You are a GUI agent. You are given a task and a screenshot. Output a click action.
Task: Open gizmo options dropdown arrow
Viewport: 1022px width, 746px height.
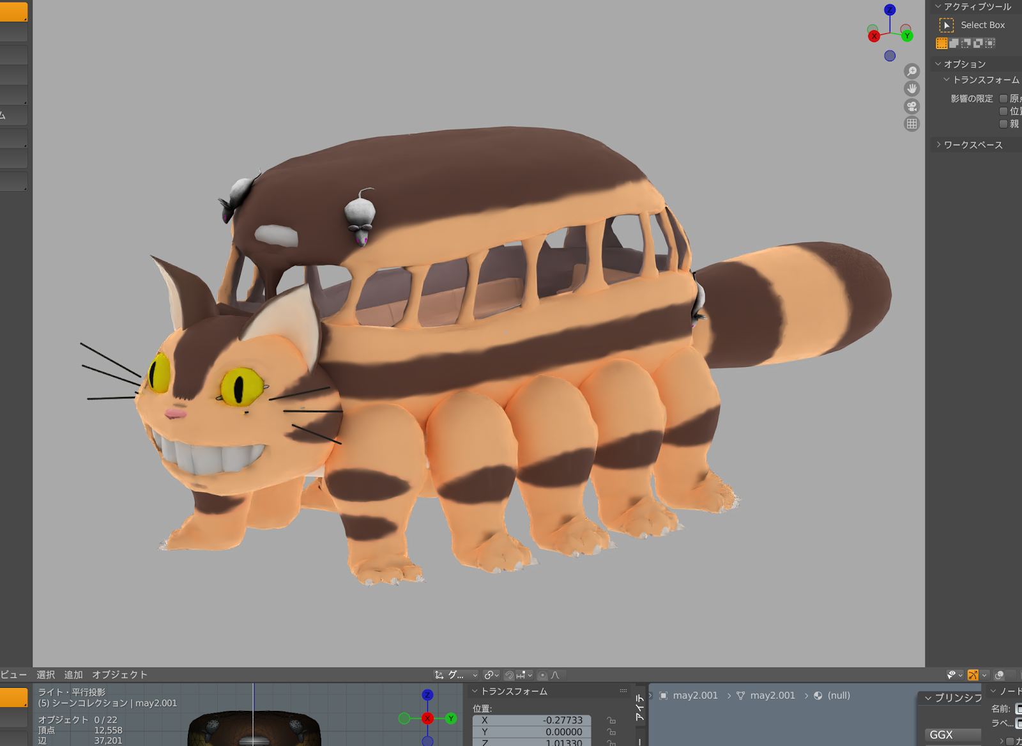click(x=984, y=675)
